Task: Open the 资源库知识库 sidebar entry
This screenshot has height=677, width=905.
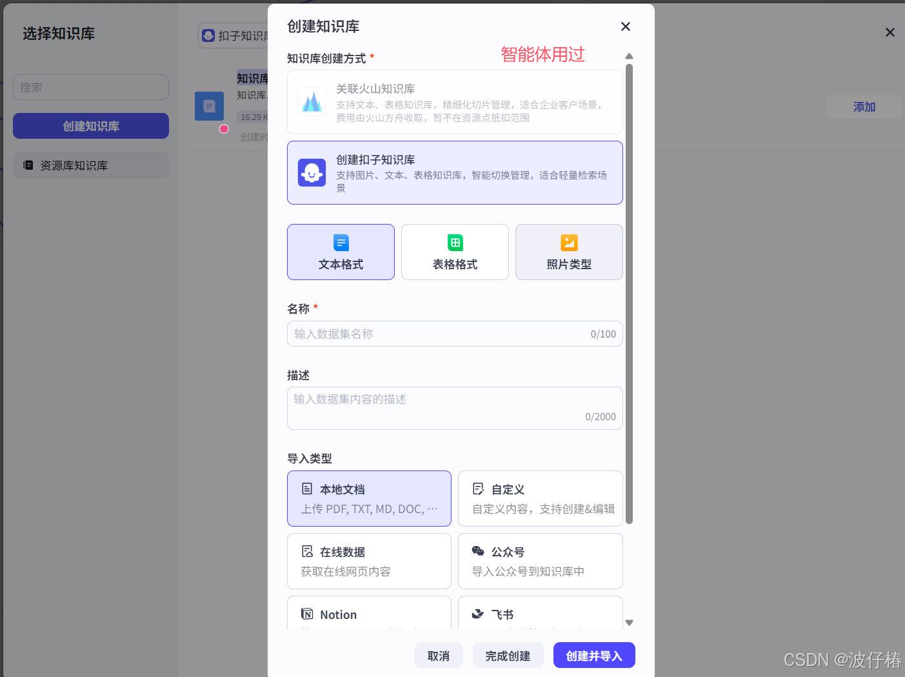Action: coord(90,165)
